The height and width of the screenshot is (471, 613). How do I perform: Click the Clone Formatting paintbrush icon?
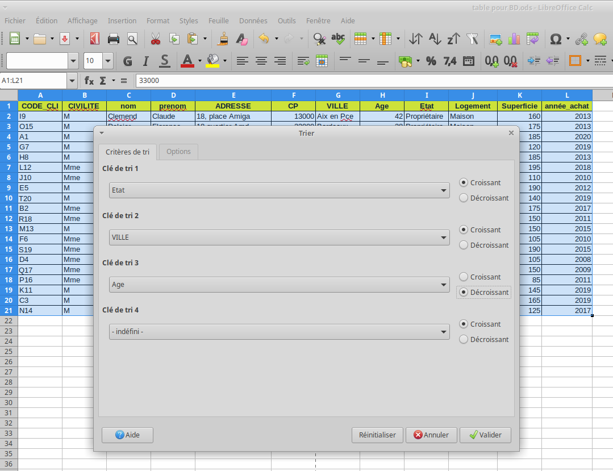(x=223, y=39)
